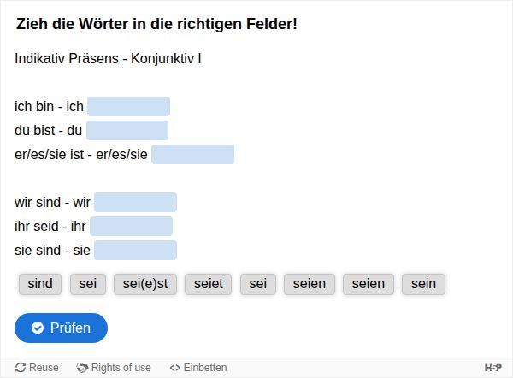
Task: Click the checkmark icon in Prüfen button
Action: click(38, 328)
